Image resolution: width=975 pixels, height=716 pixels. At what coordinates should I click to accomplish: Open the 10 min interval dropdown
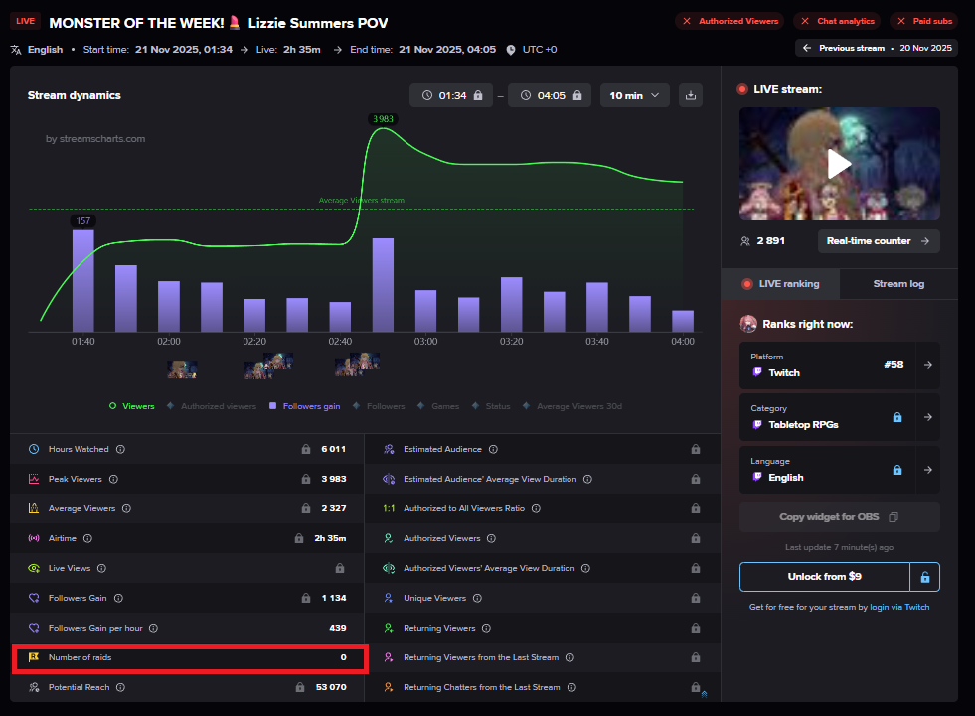point(634,95)
